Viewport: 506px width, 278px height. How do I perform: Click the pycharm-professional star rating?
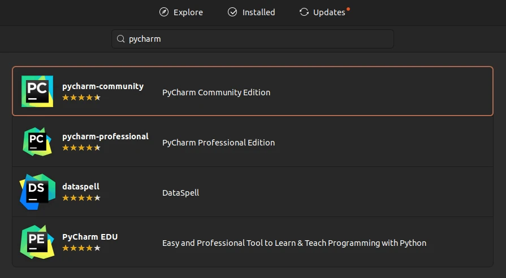coord(81,148)
